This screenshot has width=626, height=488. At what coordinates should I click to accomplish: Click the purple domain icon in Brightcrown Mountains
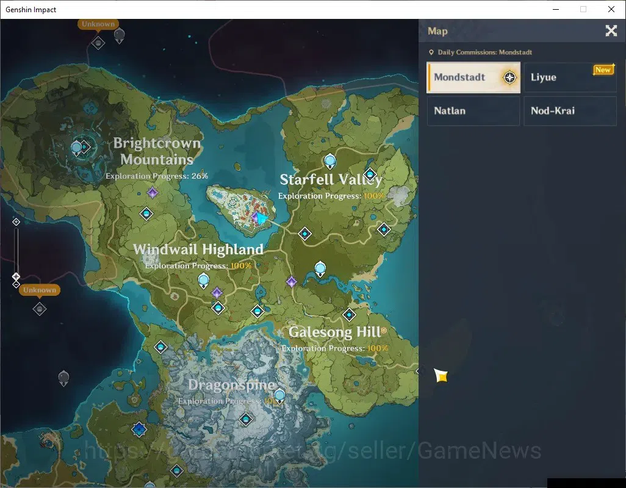(152, 193)
